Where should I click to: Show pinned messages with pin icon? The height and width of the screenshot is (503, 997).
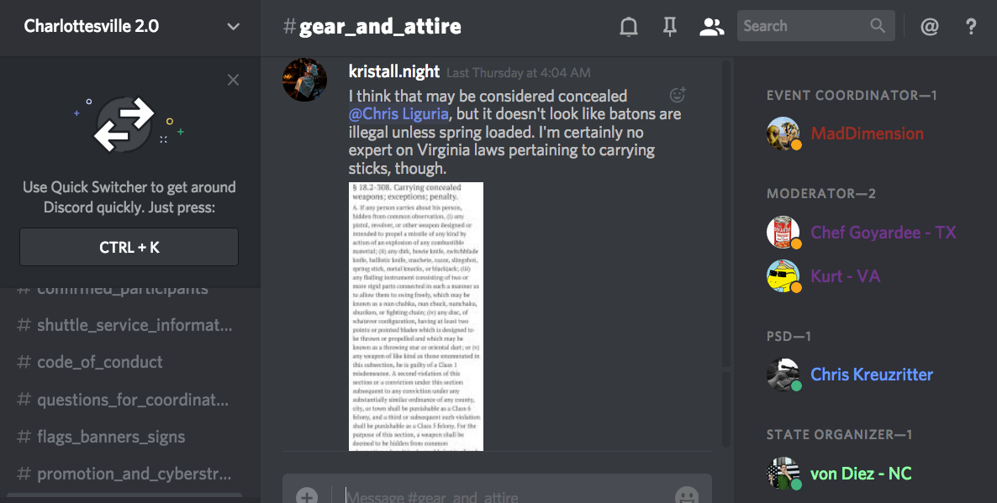(669, 27)
